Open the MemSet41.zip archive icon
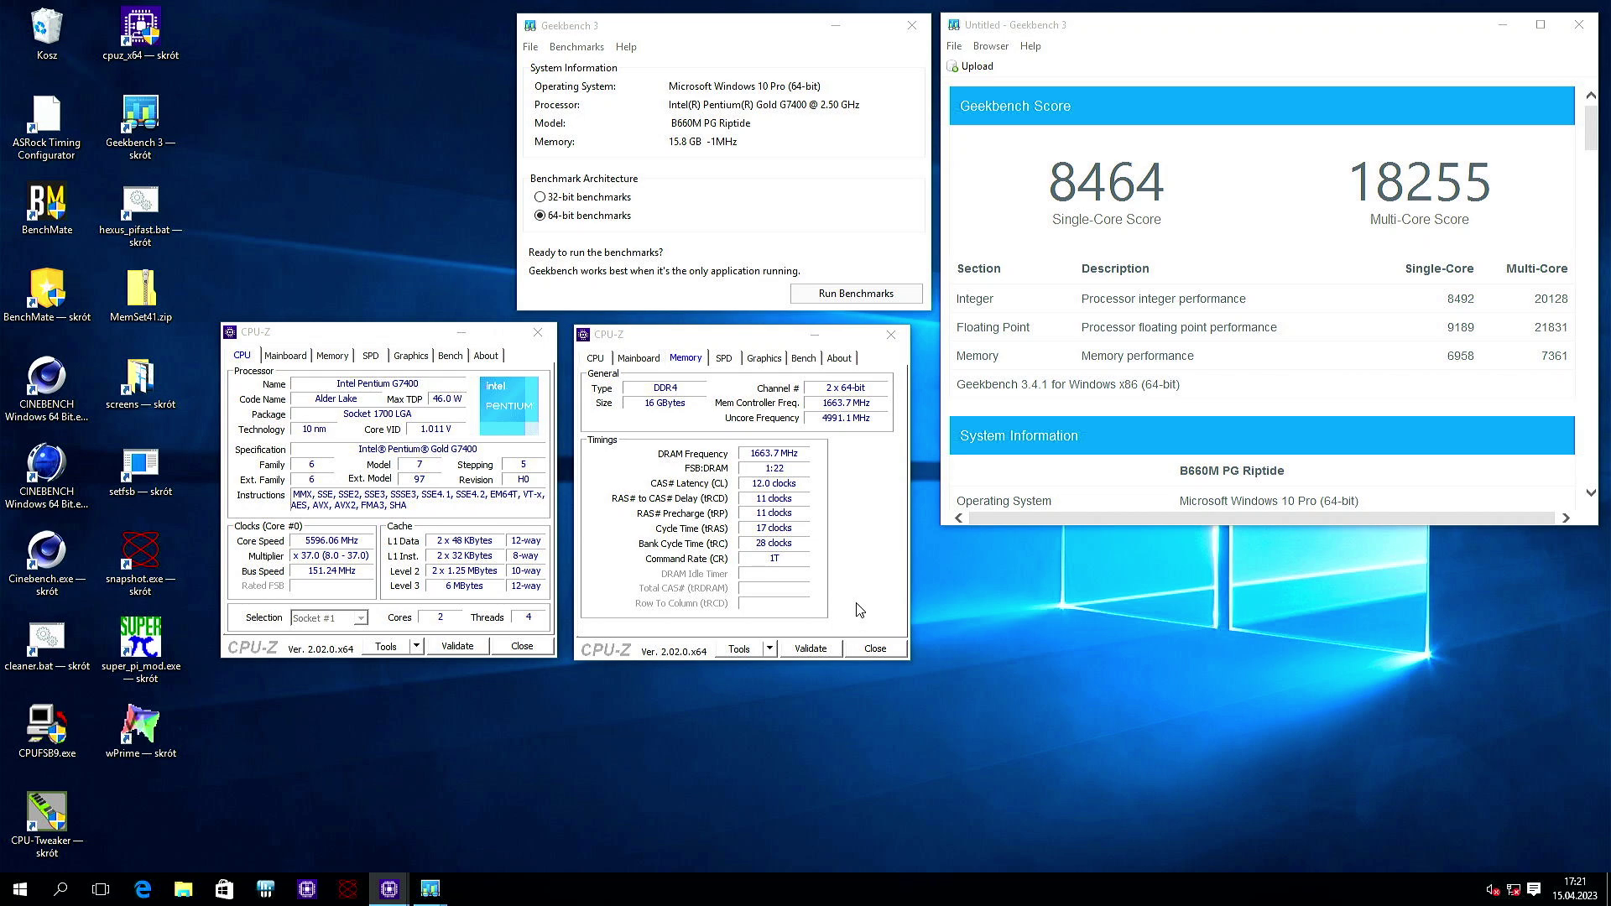The height and width of the screenshot is (906, 1611). pyautogui.click(x=140, y=289)
